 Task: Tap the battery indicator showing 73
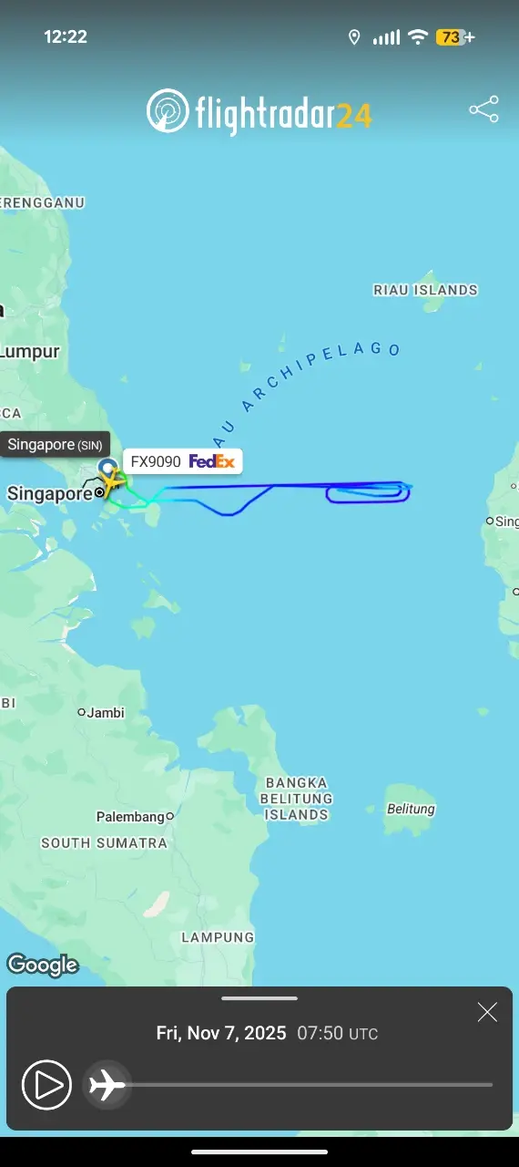point(455,37)
